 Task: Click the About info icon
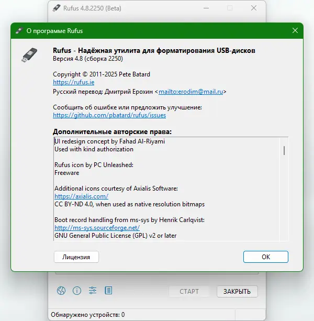pos(77,291)
